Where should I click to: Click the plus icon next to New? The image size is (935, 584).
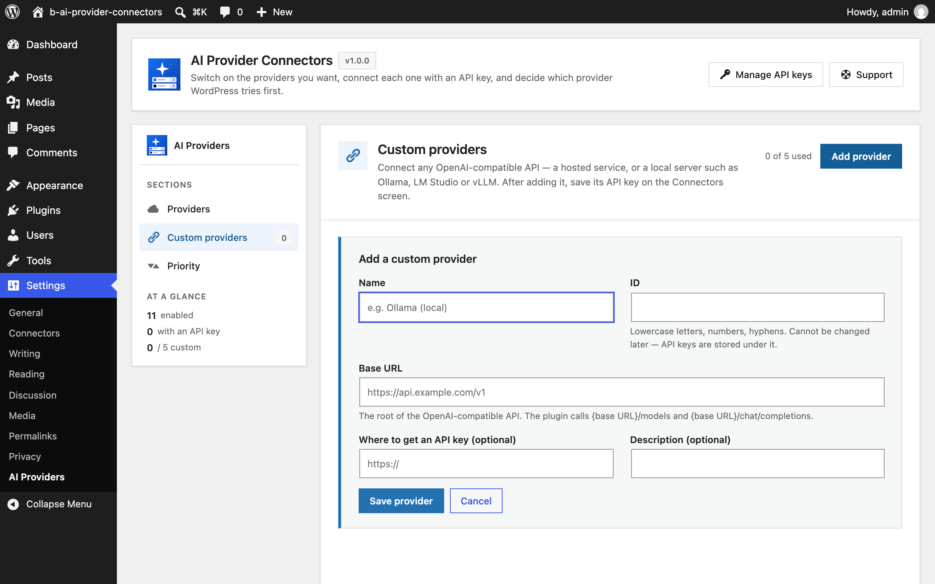[262, 12]
